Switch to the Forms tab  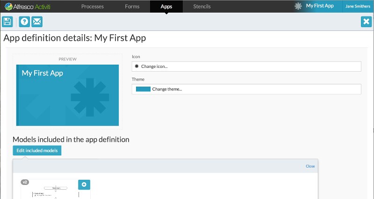click(x=132, y=7)
